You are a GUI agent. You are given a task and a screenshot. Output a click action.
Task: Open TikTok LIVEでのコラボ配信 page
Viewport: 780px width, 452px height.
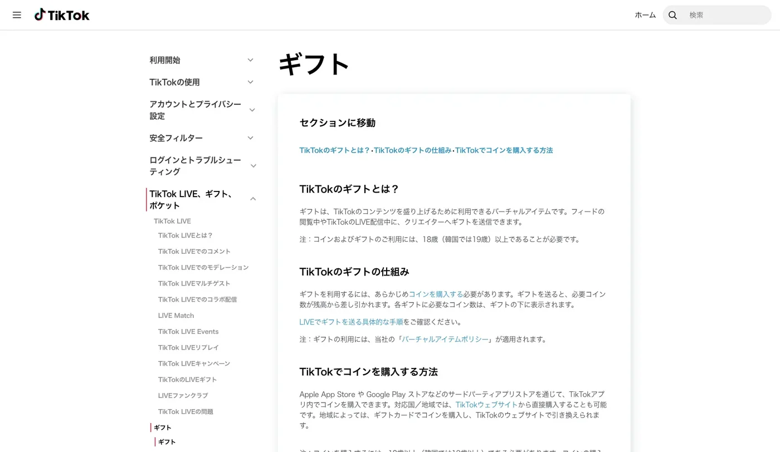[197, 299]
